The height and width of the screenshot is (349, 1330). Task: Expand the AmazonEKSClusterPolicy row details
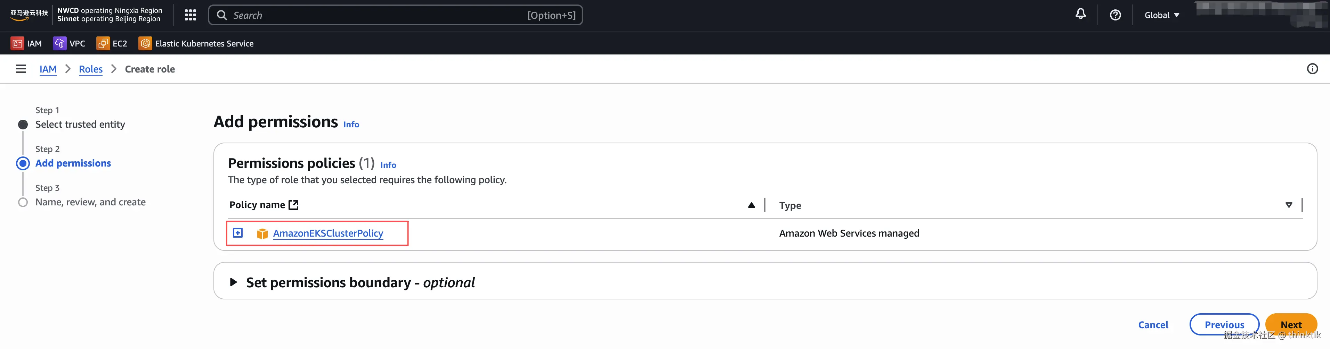pos(237,233)
